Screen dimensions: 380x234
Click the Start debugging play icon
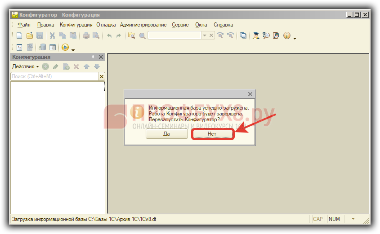click(65, 47)
